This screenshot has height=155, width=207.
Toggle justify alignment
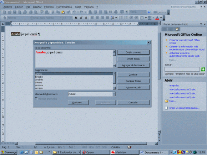click(x=107, y=18)
